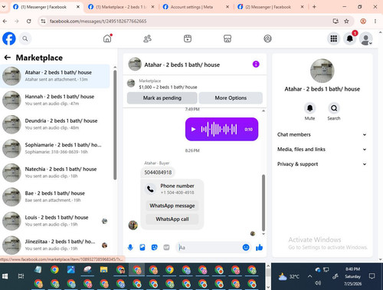Attach a file with the photo icon
The width and height of the screenshot is (383, 290).
click(x=142, y=247)
